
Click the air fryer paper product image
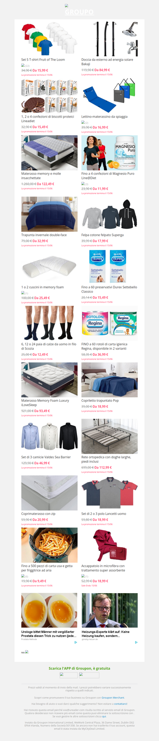[49, 545]
